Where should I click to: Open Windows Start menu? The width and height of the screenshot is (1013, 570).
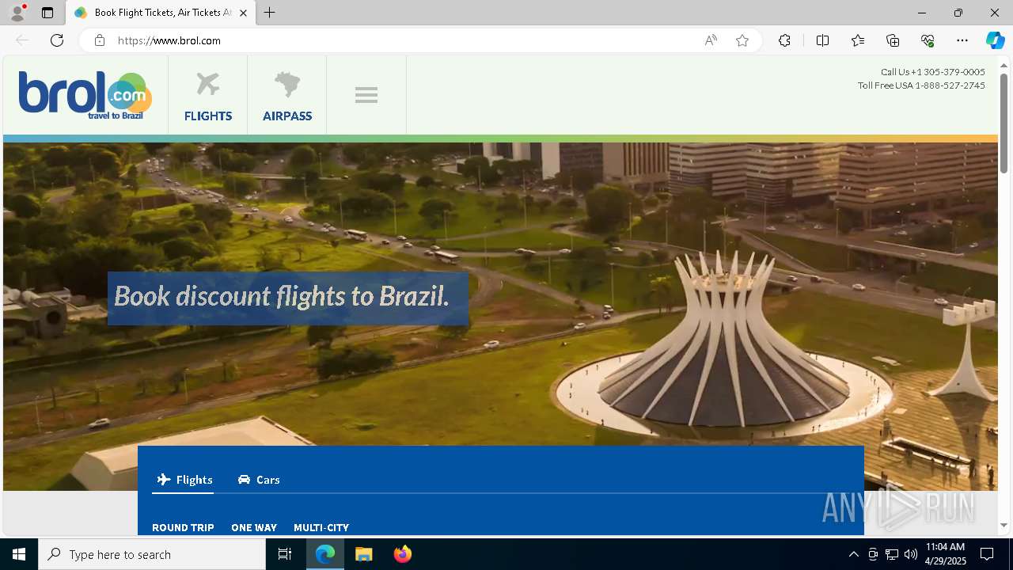click(x=19, y=554)
